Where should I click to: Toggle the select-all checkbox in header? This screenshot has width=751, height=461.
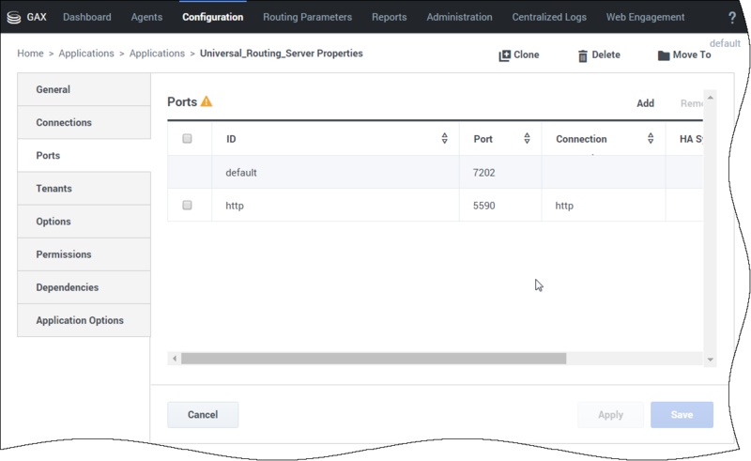click(187, 139)
